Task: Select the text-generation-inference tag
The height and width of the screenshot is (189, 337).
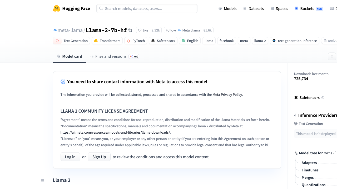Action: 295,41
